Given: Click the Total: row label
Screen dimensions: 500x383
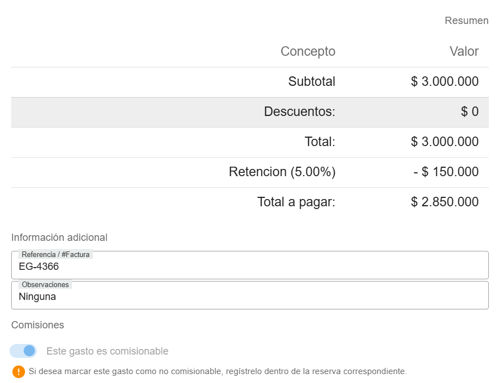Looking at the screenshot, I should [x=320, y=142].
